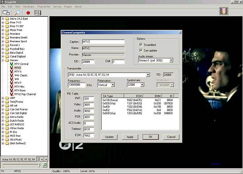Click the Ch# input field
Viewport: 243px width, 174px height.
point(118,62)
